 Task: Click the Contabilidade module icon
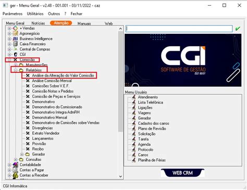[x=16, y=164]
